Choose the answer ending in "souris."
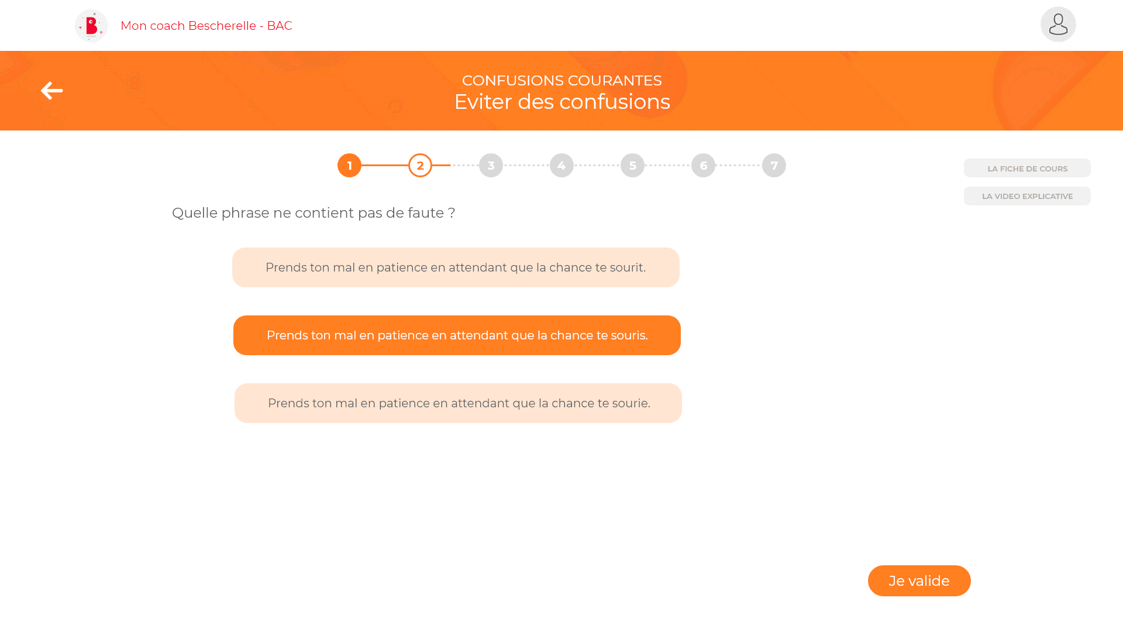The width and height of the screenshot is (1123, 632). point(457,335)
